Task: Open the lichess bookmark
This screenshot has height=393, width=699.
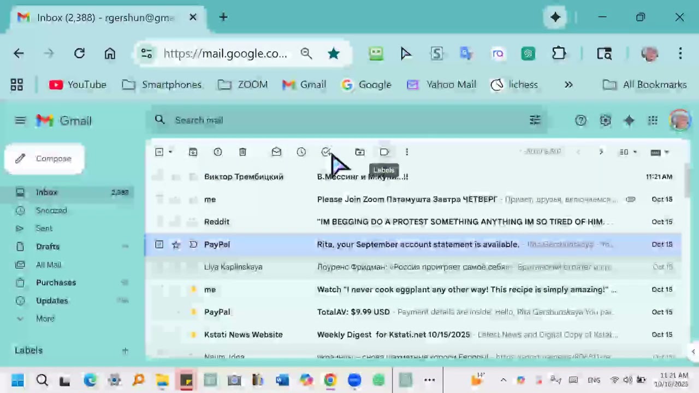Action: 514,85
